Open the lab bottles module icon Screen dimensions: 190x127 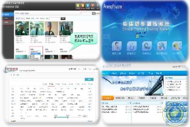click(x=162, y=46)
